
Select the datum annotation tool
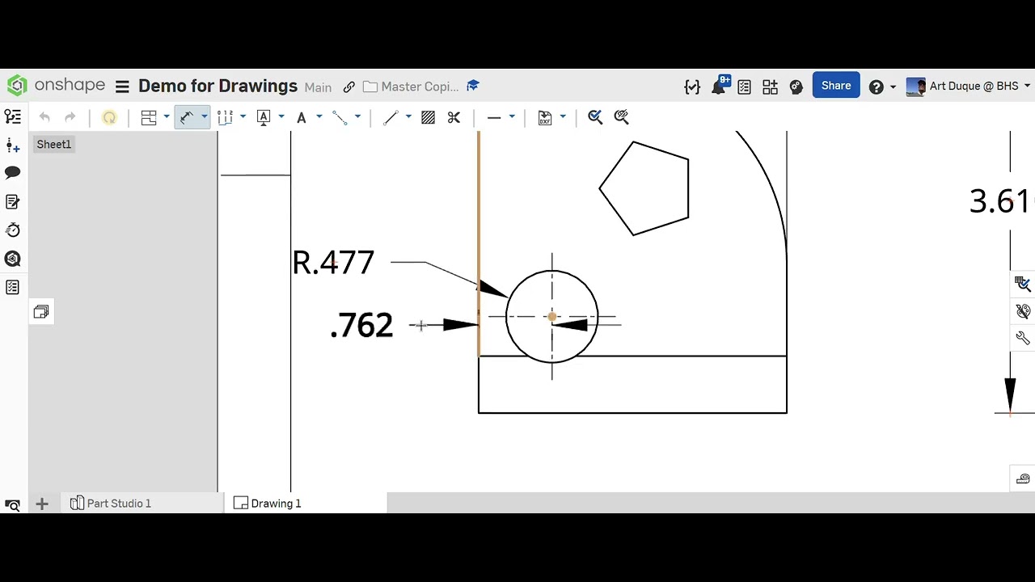click(x=264, y=117)
